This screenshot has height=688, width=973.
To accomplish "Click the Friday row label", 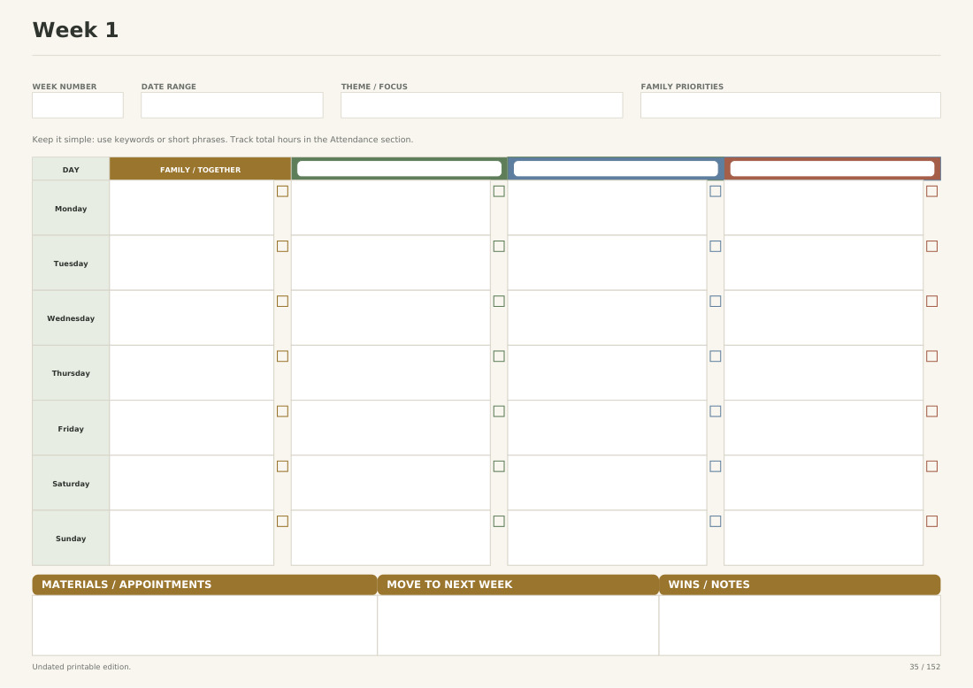I will [71, 429].
